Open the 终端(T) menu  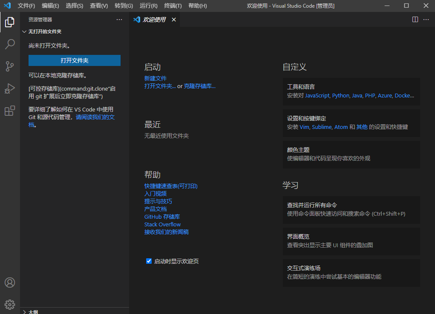click(173, 6)
